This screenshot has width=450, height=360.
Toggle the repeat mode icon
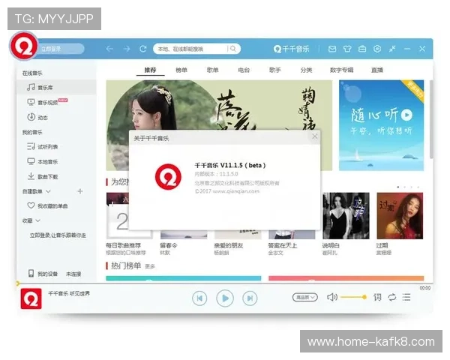pyautogui.click(x=392, y=297)
